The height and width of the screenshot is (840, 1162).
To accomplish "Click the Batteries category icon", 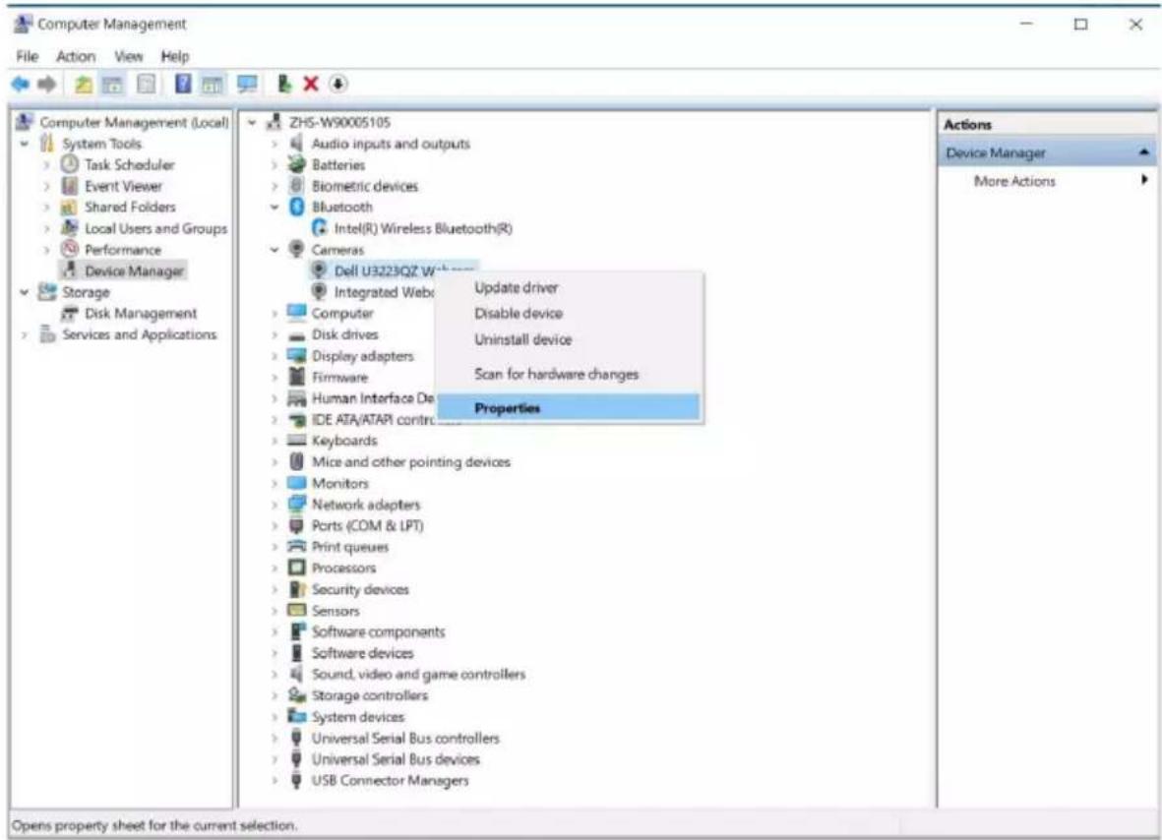I will point(296,163).
